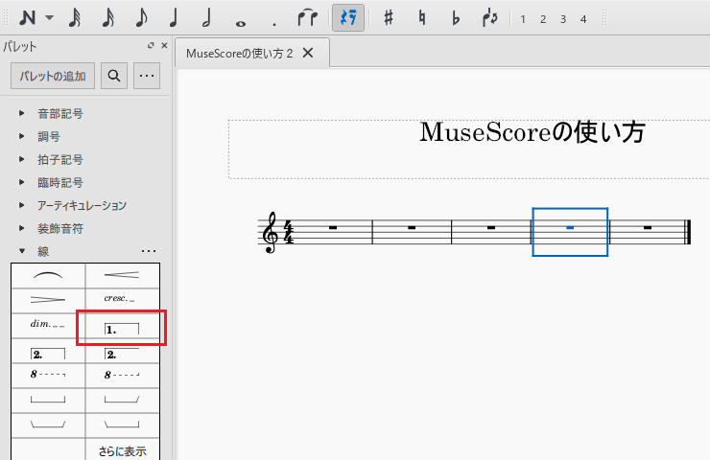Apply sharp accidental
This screenshot has width=710, height=460.
[389, 18]
